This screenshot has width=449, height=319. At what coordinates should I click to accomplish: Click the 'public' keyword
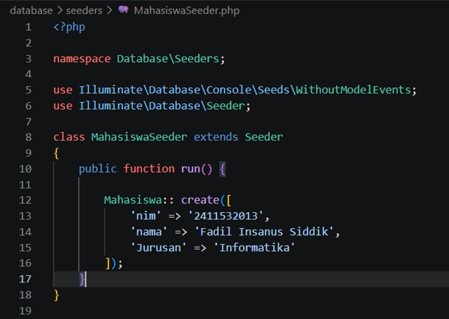point(97,169)
